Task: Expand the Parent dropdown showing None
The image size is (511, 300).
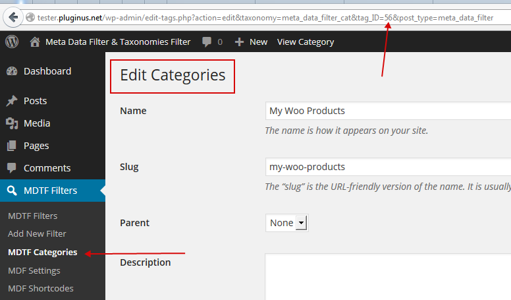Action: click(287, 223)
